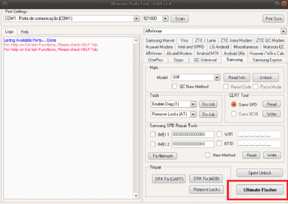Click the CERT Tool Read button
The image size is (288, 204).
click(272, 104)
